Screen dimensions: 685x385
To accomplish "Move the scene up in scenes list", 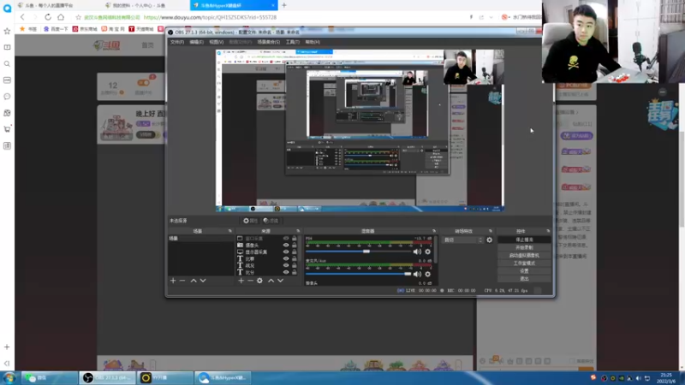I will pyautogui.click(x=194, y=281).
